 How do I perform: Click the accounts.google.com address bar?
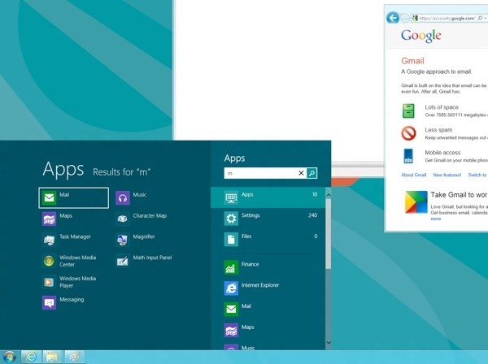click(x=447, y=19)
